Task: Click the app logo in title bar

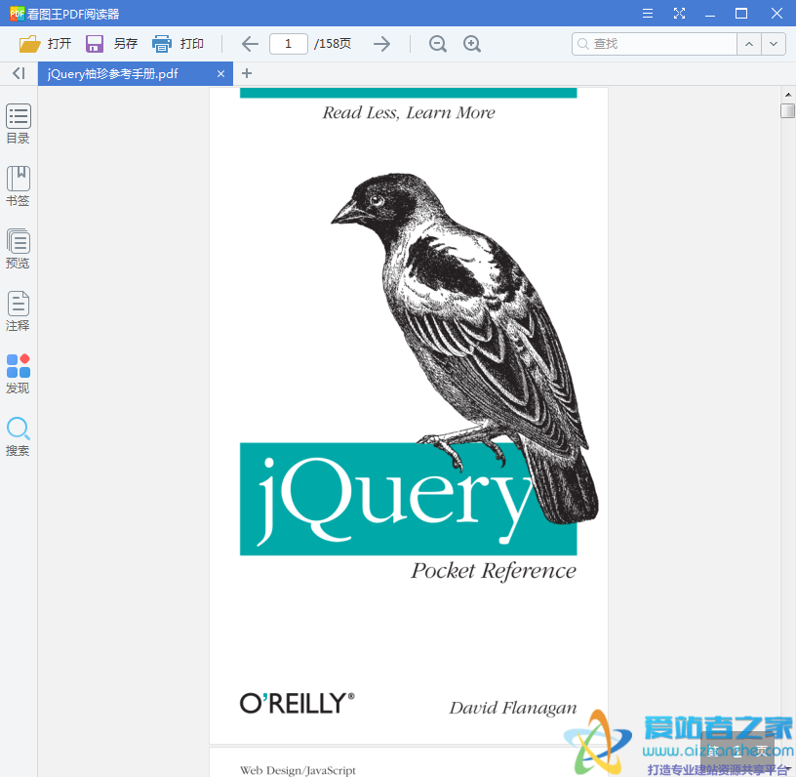Action: tap(17, 14)
